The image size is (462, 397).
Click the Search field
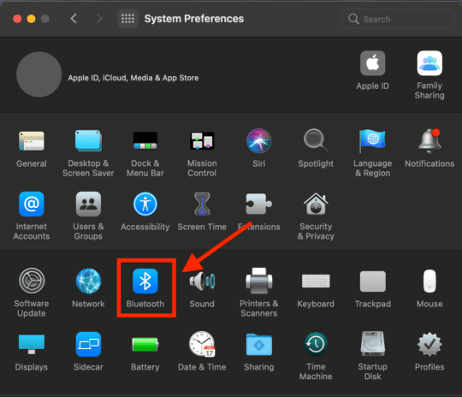pos(398,19)
